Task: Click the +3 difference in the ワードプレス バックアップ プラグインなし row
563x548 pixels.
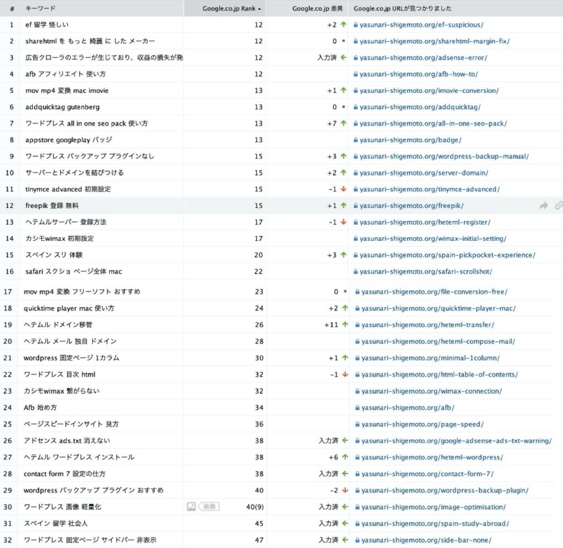Action: 332,157
